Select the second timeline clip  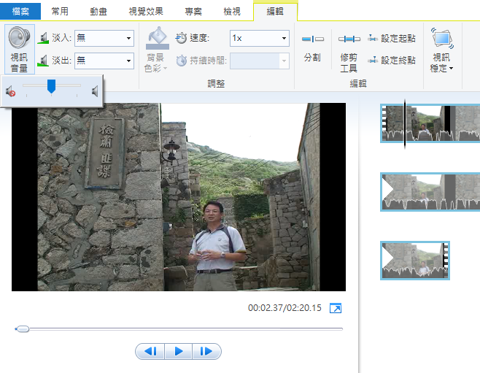click(430, 192)
